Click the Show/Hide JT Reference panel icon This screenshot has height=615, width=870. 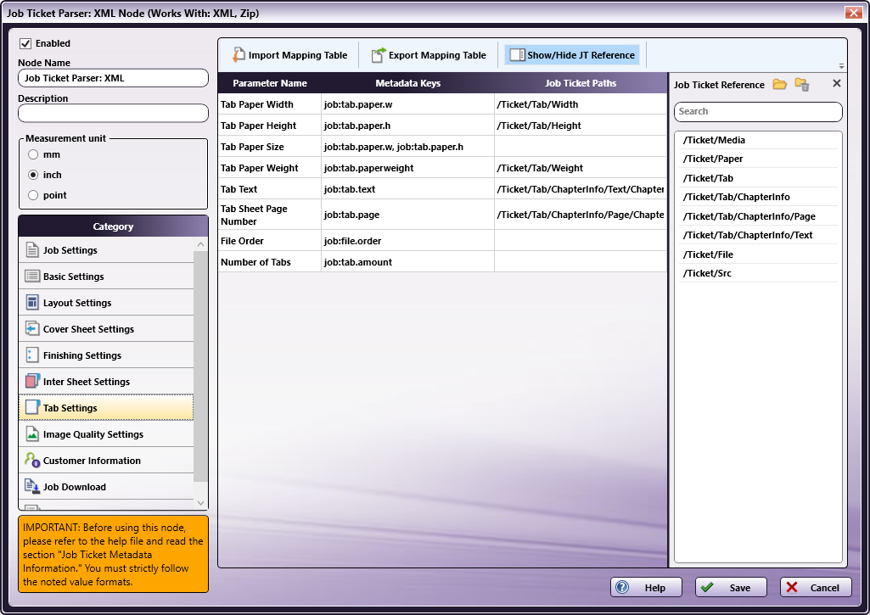click(x=517, y=55)
